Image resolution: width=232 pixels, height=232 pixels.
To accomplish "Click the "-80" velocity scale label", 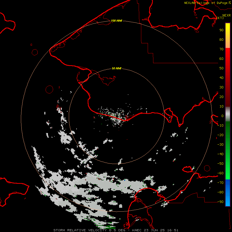I will click(x=220, y=192).
